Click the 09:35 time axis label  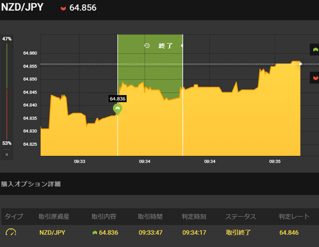[274, 161]
